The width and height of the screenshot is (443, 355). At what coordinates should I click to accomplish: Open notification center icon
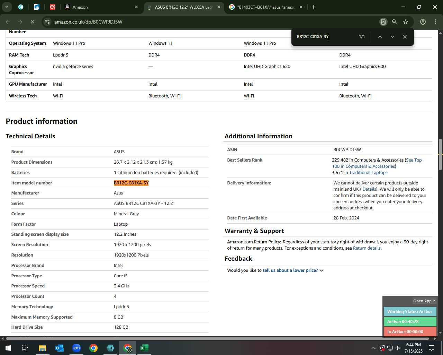[x=432, y=348]
